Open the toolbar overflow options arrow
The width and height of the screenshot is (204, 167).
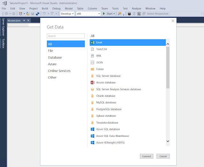click(x=124, y=14)
